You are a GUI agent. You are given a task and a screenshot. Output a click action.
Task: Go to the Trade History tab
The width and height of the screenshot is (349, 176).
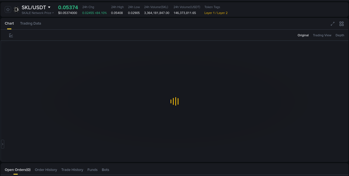tap(72, 170)
